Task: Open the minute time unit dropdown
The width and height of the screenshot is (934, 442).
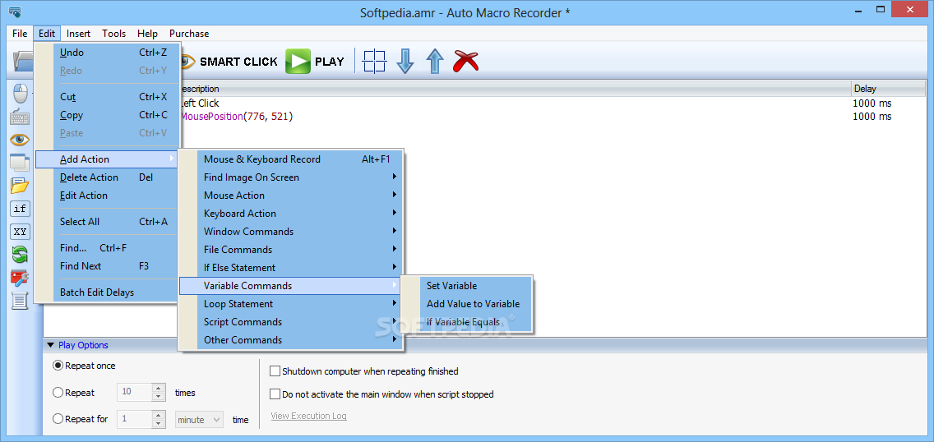Action: tap(199, 419)
